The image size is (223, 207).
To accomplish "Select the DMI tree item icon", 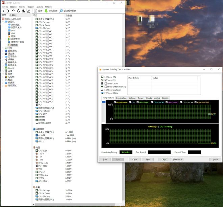I will point(9,30).
